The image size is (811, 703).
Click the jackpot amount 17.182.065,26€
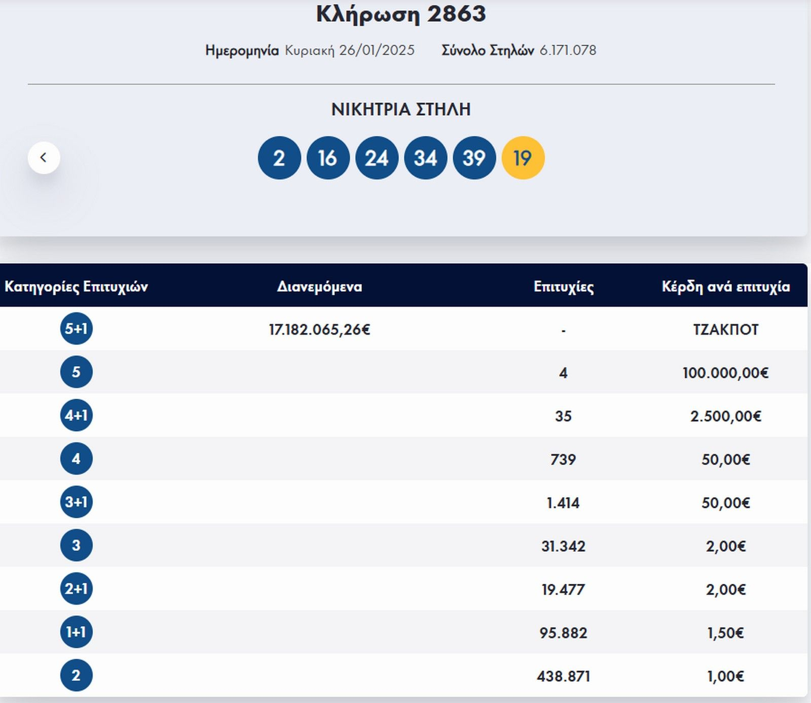[319, 330]
